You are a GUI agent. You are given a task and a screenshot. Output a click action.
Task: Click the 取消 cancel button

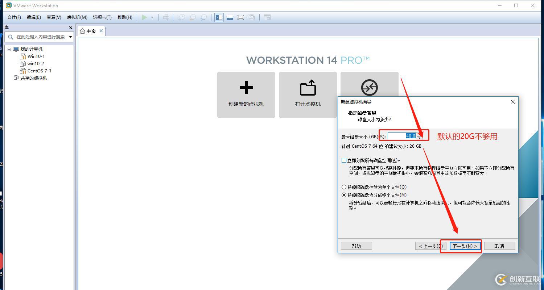coord(499,246)
